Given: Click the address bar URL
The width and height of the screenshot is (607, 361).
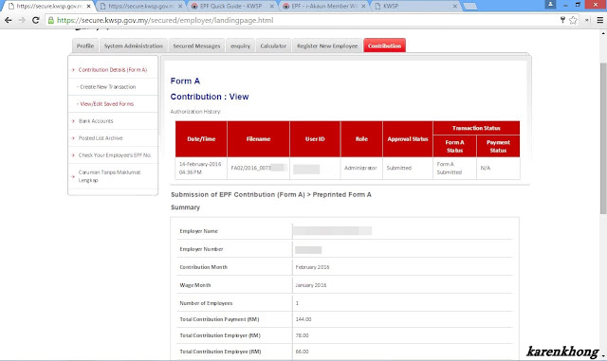Looking at the screenshot, I should tap(165, 20).
